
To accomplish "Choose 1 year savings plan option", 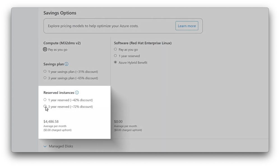I will (x=45, y=71).
